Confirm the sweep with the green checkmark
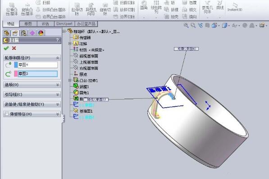The height and width of the screenshot is (179, 269). (x=6, y=48)
